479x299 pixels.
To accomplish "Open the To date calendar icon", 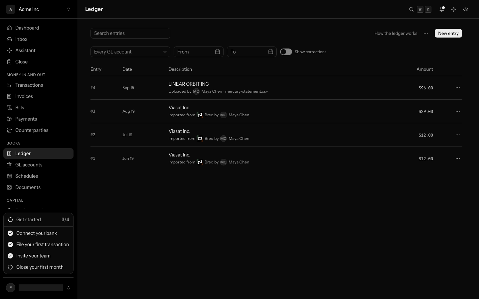I will click(x=271, y=52).
